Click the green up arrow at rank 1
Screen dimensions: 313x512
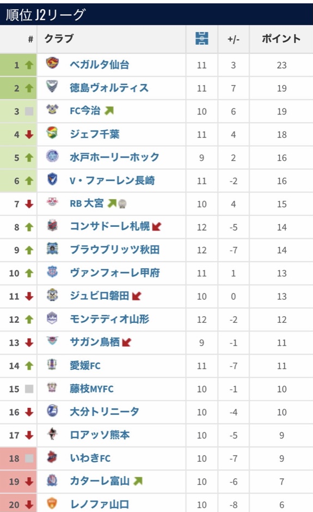(29, 65)
